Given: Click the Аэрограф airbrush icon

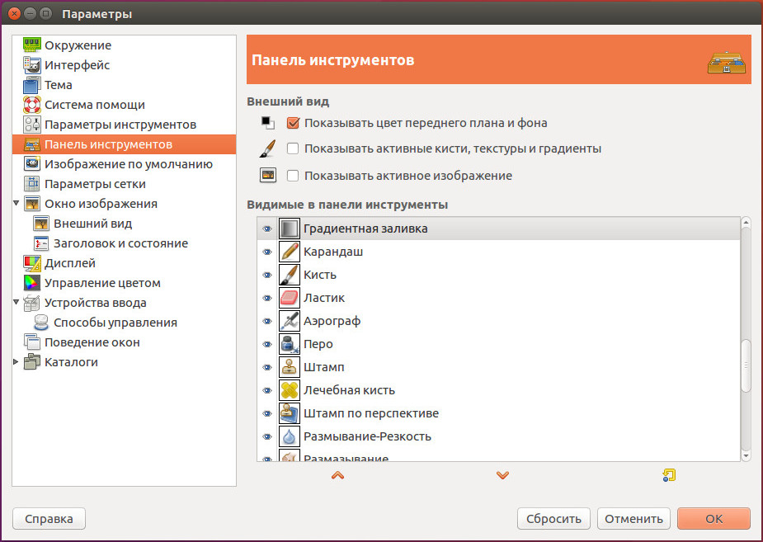Looking at the screenshot, I should coord(289,321).
